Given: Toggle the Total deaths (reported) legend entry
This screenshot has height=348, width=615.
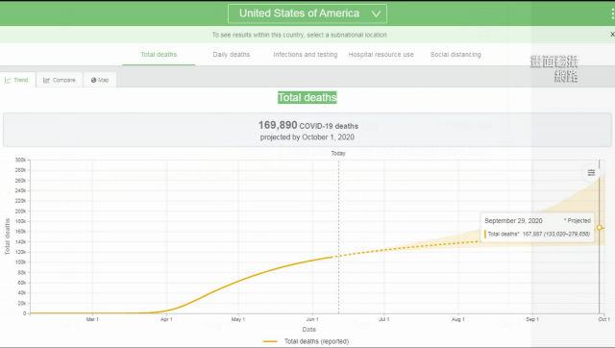Looking at the screenshot, I should 306,341.
